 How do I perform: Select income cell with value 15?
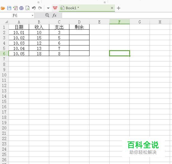coord(39,38)
